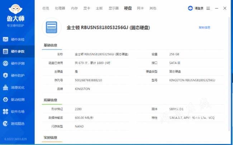
Task: Open 驱动检测 icon in sidebar
Action: 5,100
